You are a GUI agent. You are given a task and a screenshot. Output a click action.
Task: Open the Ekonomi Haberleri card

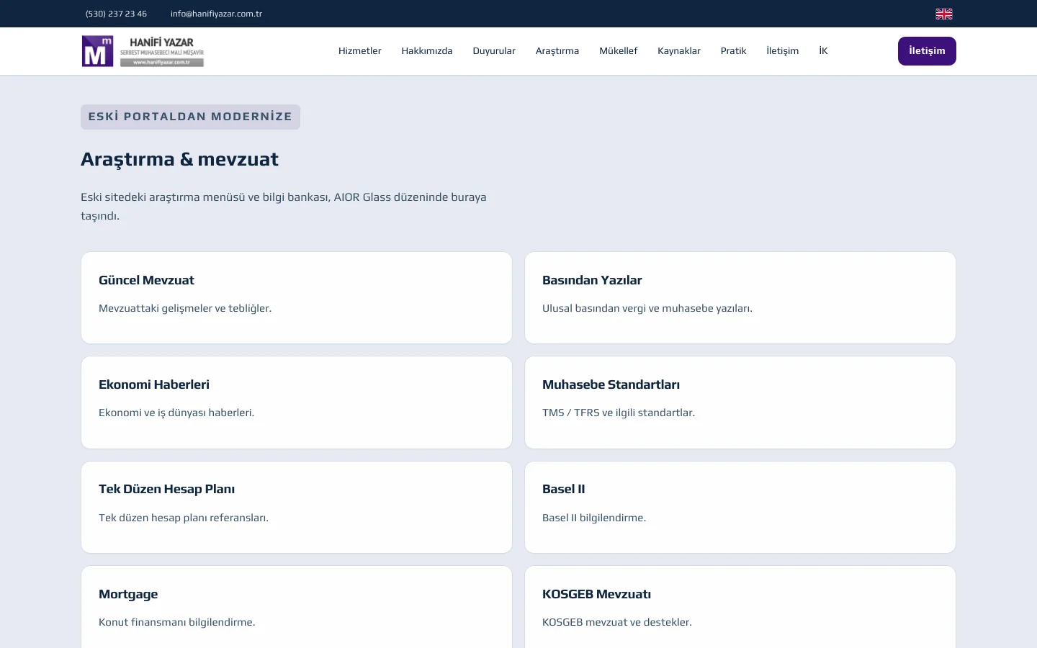click(x=297, y=402)
